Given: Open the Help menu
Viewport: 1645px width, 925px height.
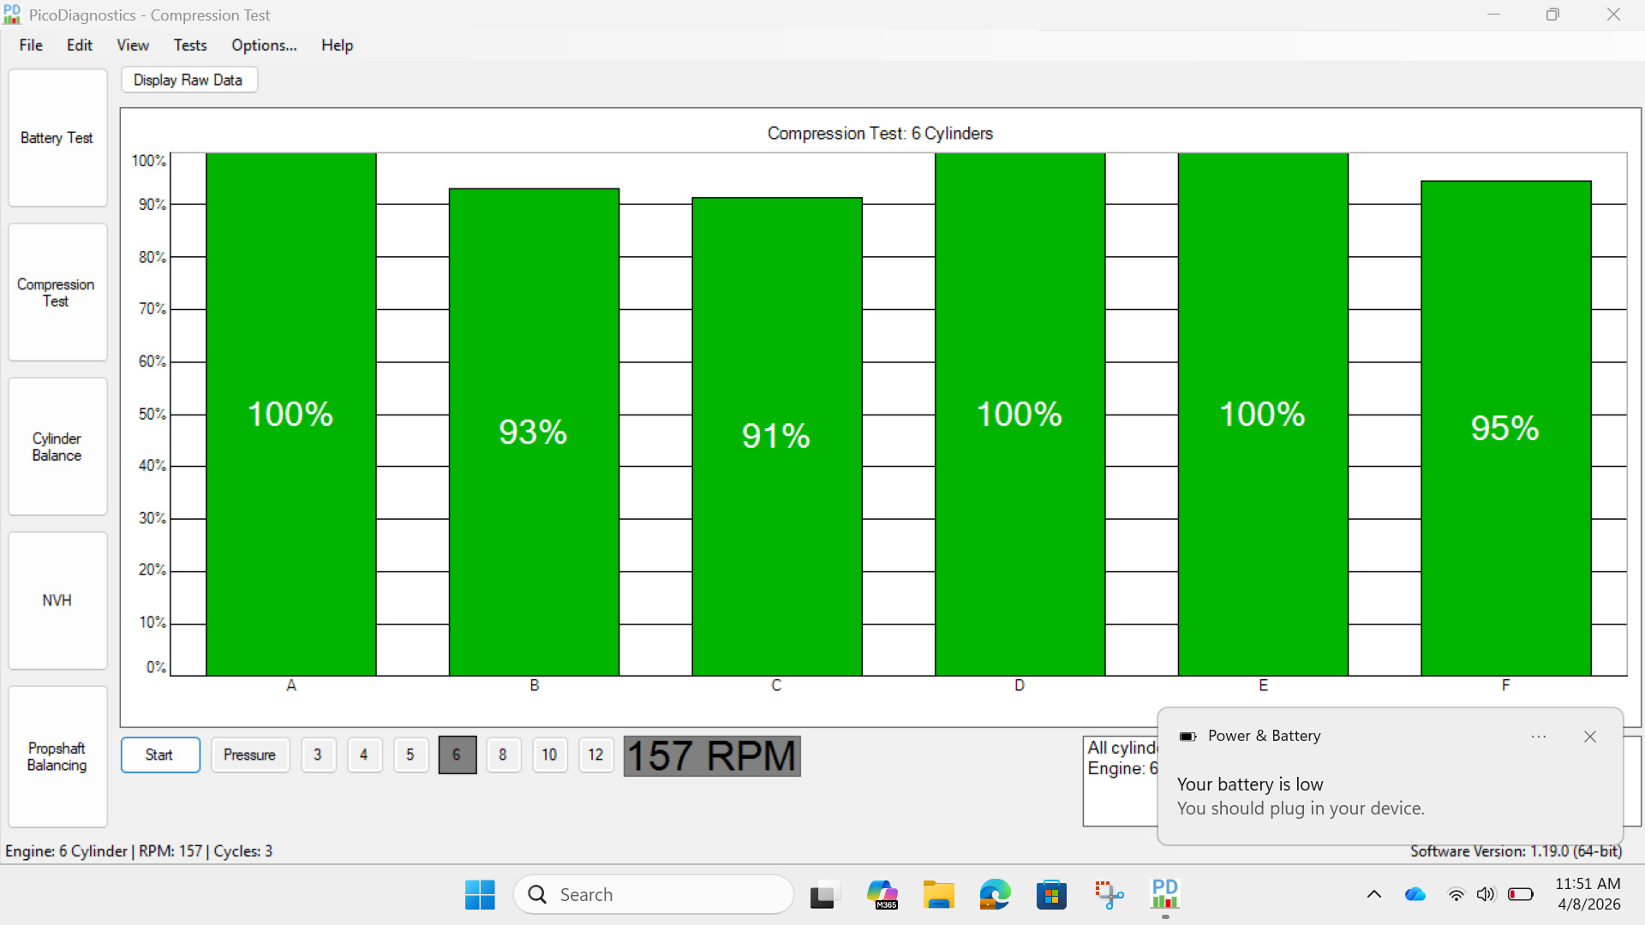Looking at the screenshot, I should tap(337, 45).
